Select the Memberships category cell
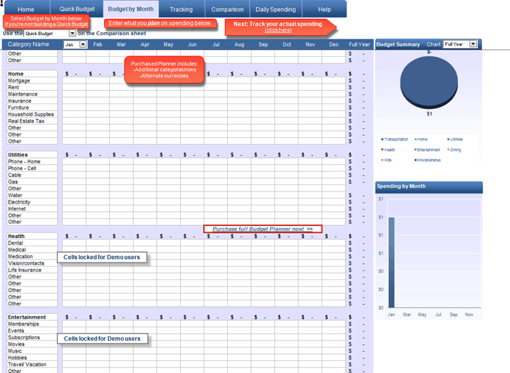The height and width of the screenshot is (373, 510). pos(32,324)
